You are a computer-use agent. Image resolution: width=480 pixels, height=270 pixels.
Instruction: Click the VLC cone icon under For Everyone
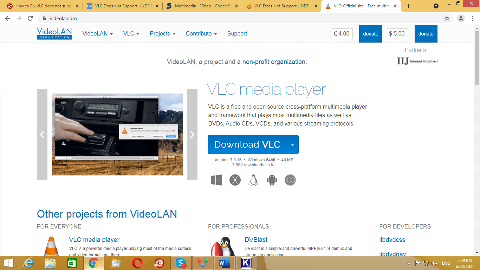pos(51,246)
